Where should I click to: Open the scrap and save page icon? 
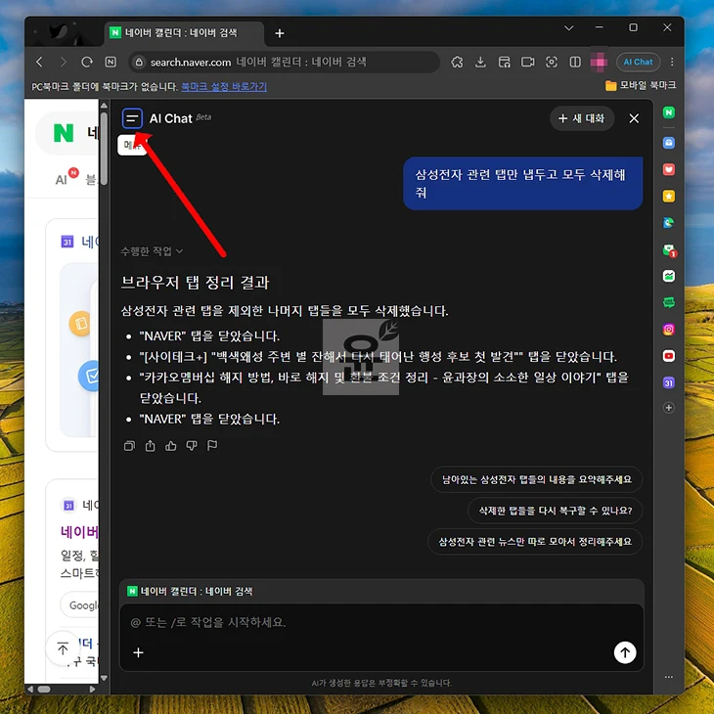click(504, 62)
